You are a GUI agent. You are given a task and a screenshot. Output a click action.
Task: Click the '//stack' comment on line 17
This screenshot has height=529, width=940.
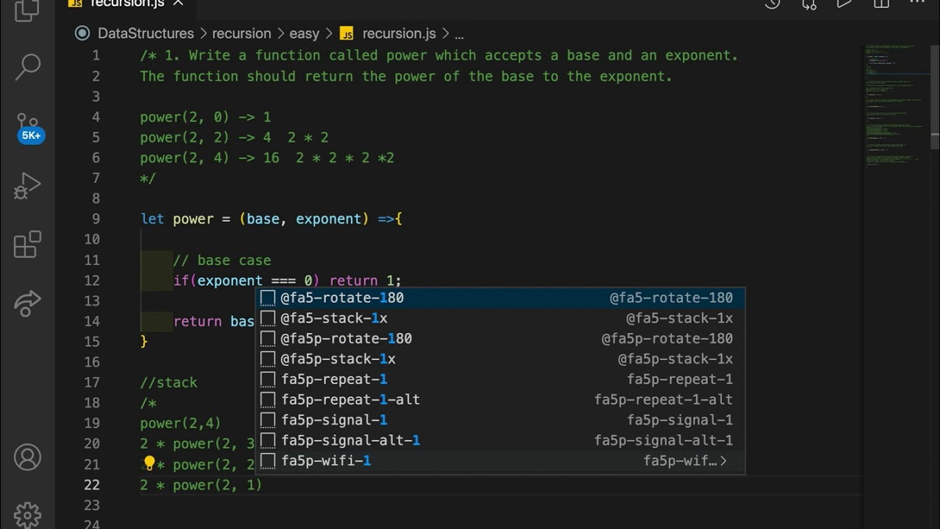pyautogui.click(x=169, y=383)
